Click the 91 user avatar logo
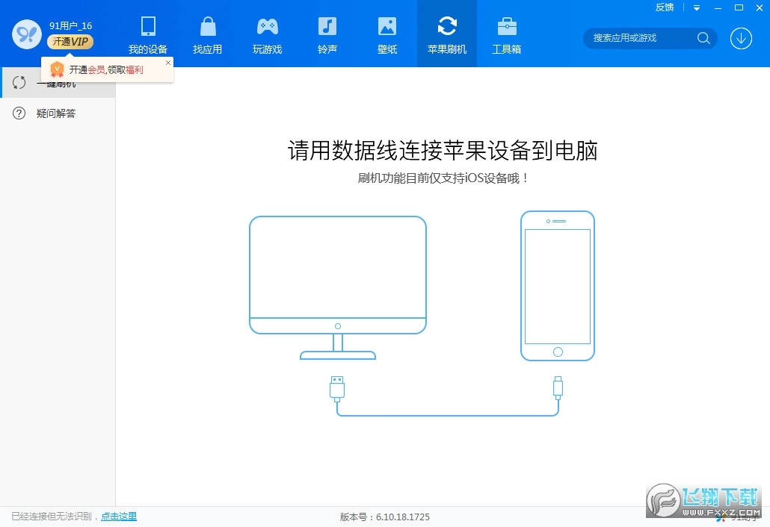The height and width of the screenshot is (527, 770). (x=25, y=34)
